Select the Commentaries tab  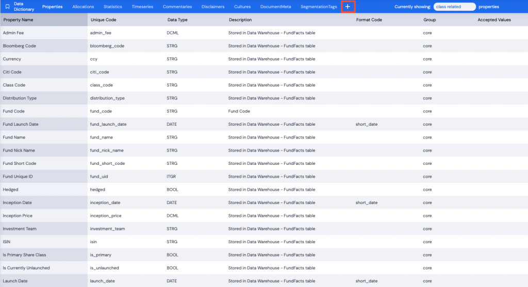177,7
